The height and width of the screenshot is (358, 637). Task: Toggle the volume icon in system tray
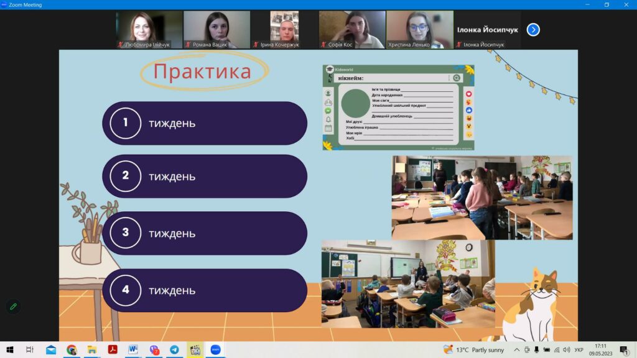(566, 350)
